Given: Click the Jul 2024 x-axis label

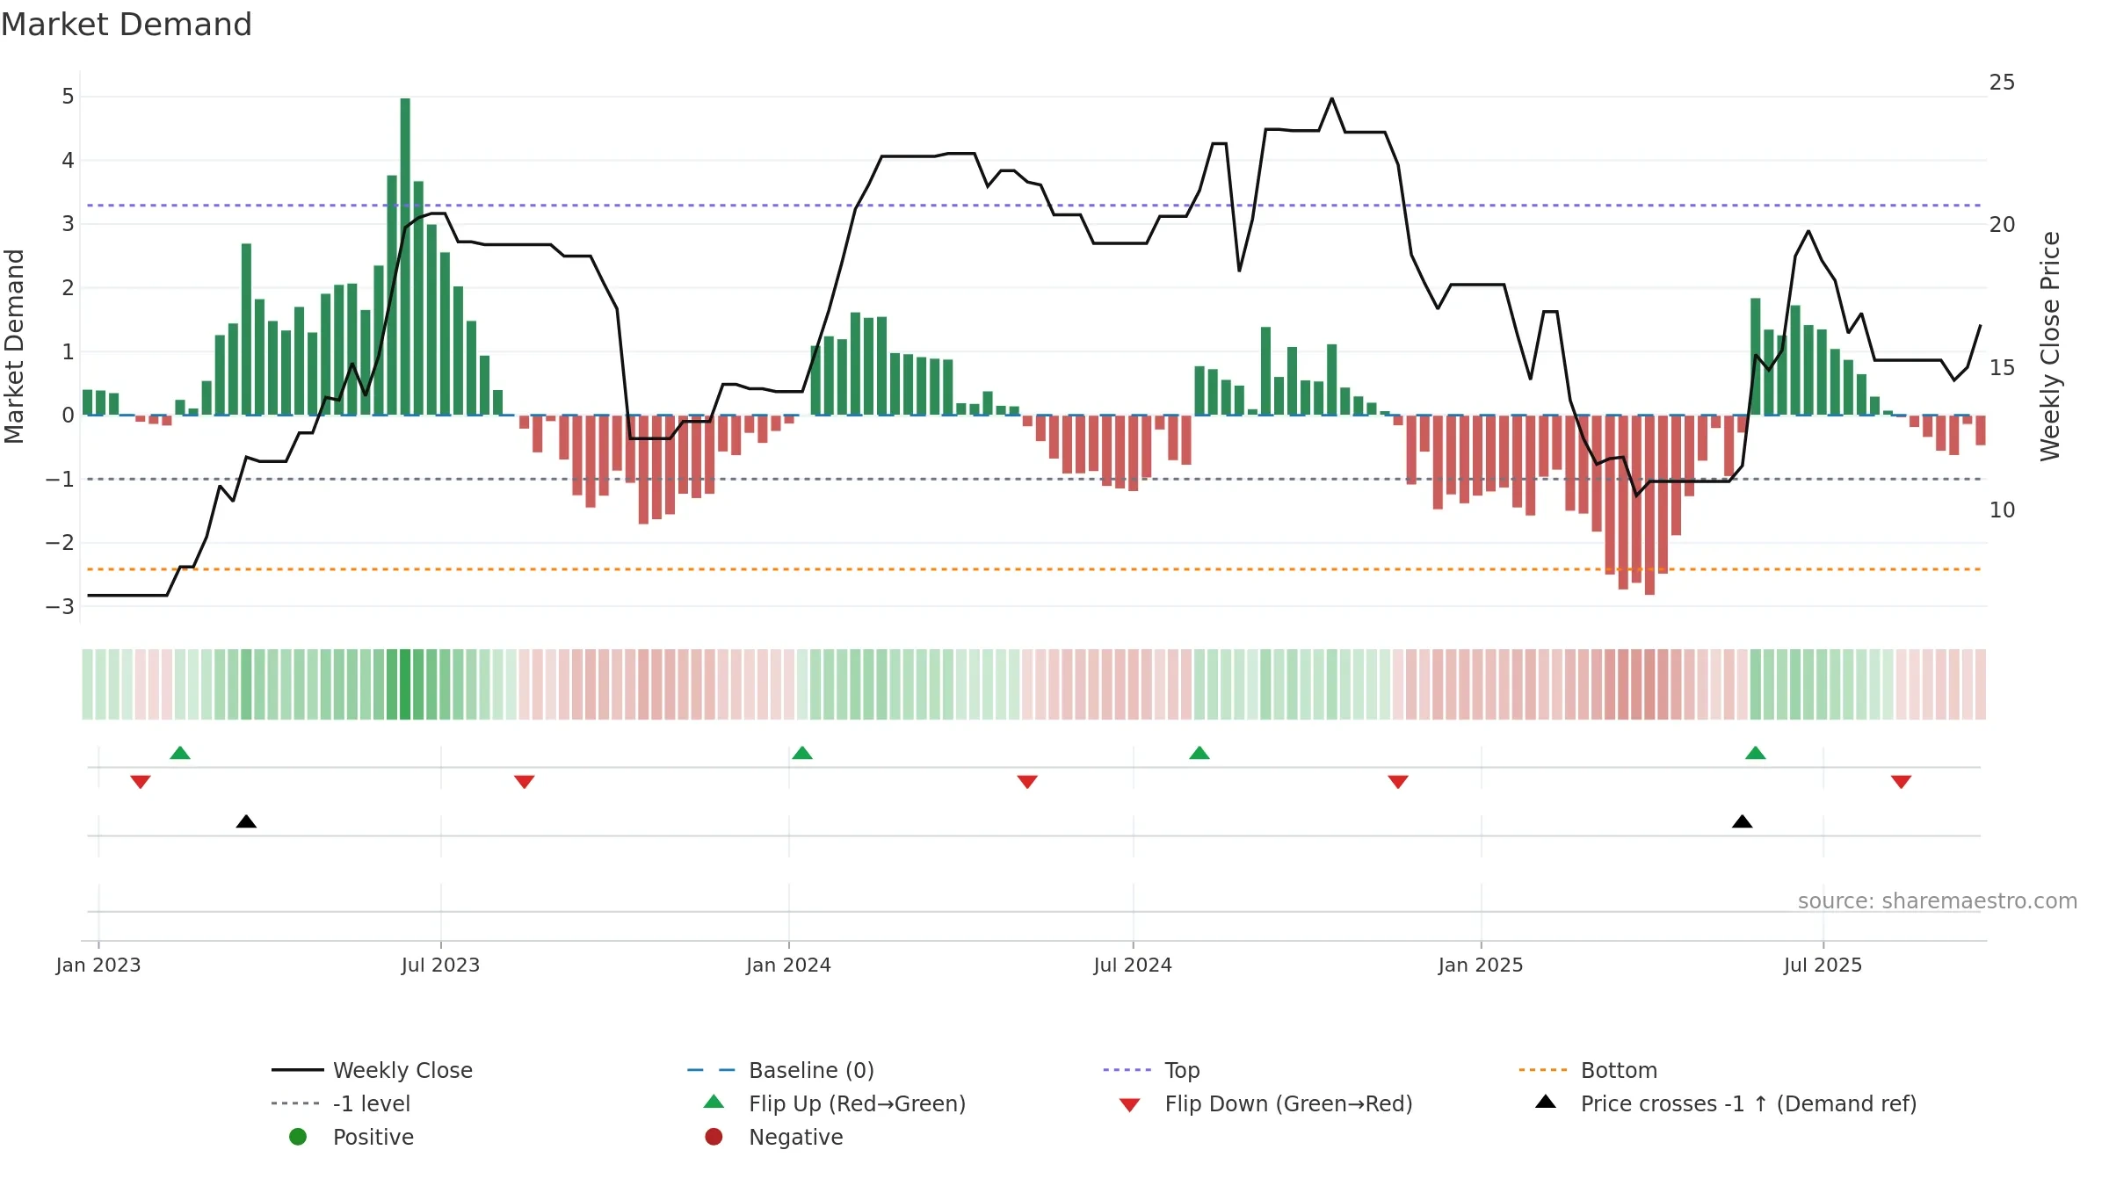Looking at the screenshot, I should pyautogui.click(x=1133, y=965).
